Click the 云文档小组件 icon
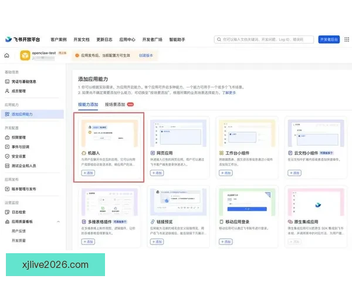Screen dimensions: 352x282 point(290,153)
